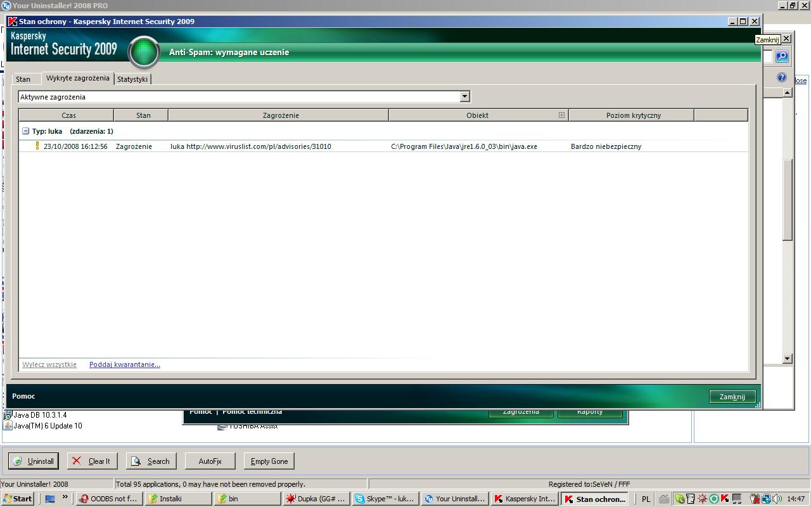Select Java(TM) 6 Update 10 entry
This screenshot has width=811, height=507.
(48, 426)
